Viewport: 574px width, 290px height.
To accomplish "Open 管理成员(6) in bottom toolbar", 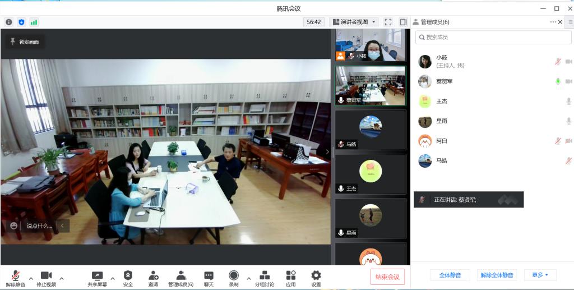I will (180, 277).
